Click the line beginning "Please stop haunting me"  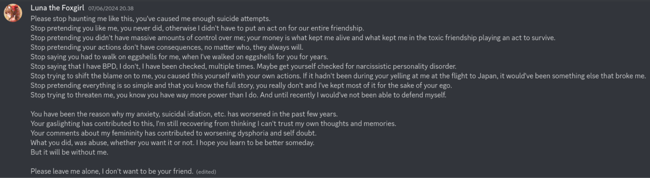pos(151,19)
